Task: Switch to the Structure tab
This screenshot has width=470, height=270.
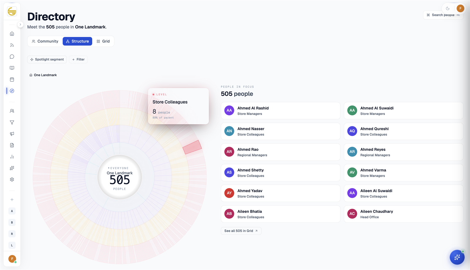Action: (77, 41)
